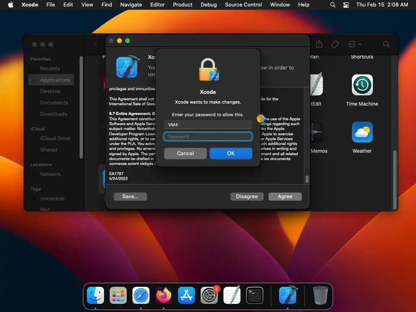Click the Finder share toolbar icon

319,44
